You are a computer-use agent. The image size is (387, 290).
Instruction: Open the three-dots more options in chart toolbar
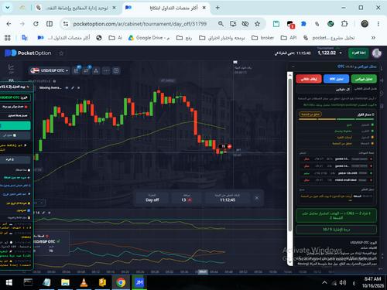pyautogui.click(x=106, y=70)
